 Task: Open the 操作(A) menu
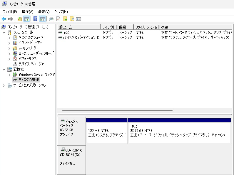point(27,11)
